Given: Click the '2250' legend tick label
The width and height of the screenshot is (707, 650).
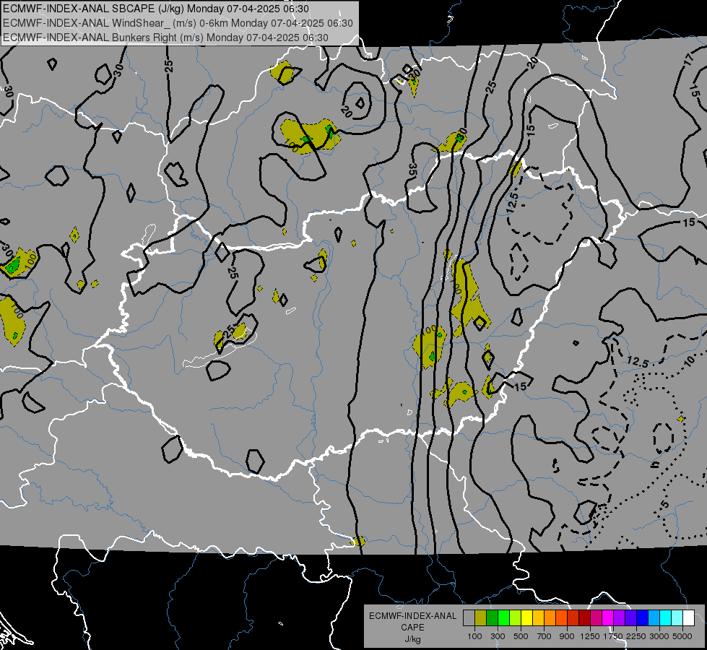Looking at the screenshot, I should click(636, 636).
